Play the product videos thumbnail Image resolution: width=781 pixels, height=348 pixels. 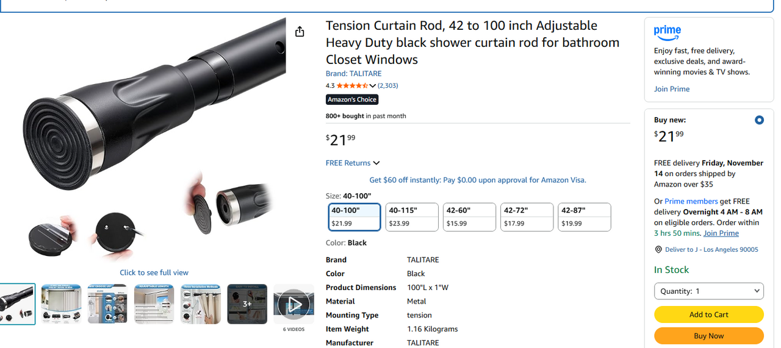click(293, 304)
